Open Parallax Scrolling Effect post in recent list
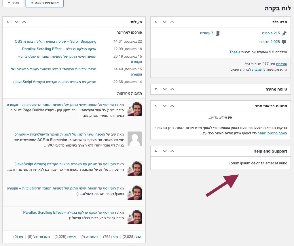Viewport: 294px width, 246px height. click(x=59, y=49)
